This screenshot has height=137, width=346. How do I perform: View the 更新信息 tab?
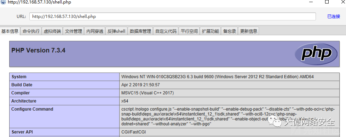[248, 31]
